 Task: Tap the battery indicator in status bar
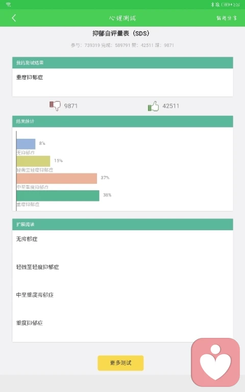226,5
